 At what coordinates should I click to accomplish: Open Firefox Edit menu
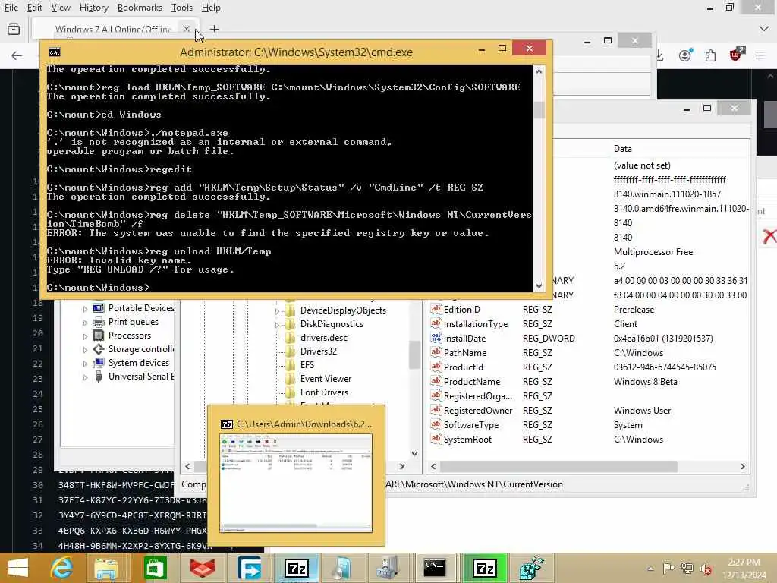(x=34, y=8)
